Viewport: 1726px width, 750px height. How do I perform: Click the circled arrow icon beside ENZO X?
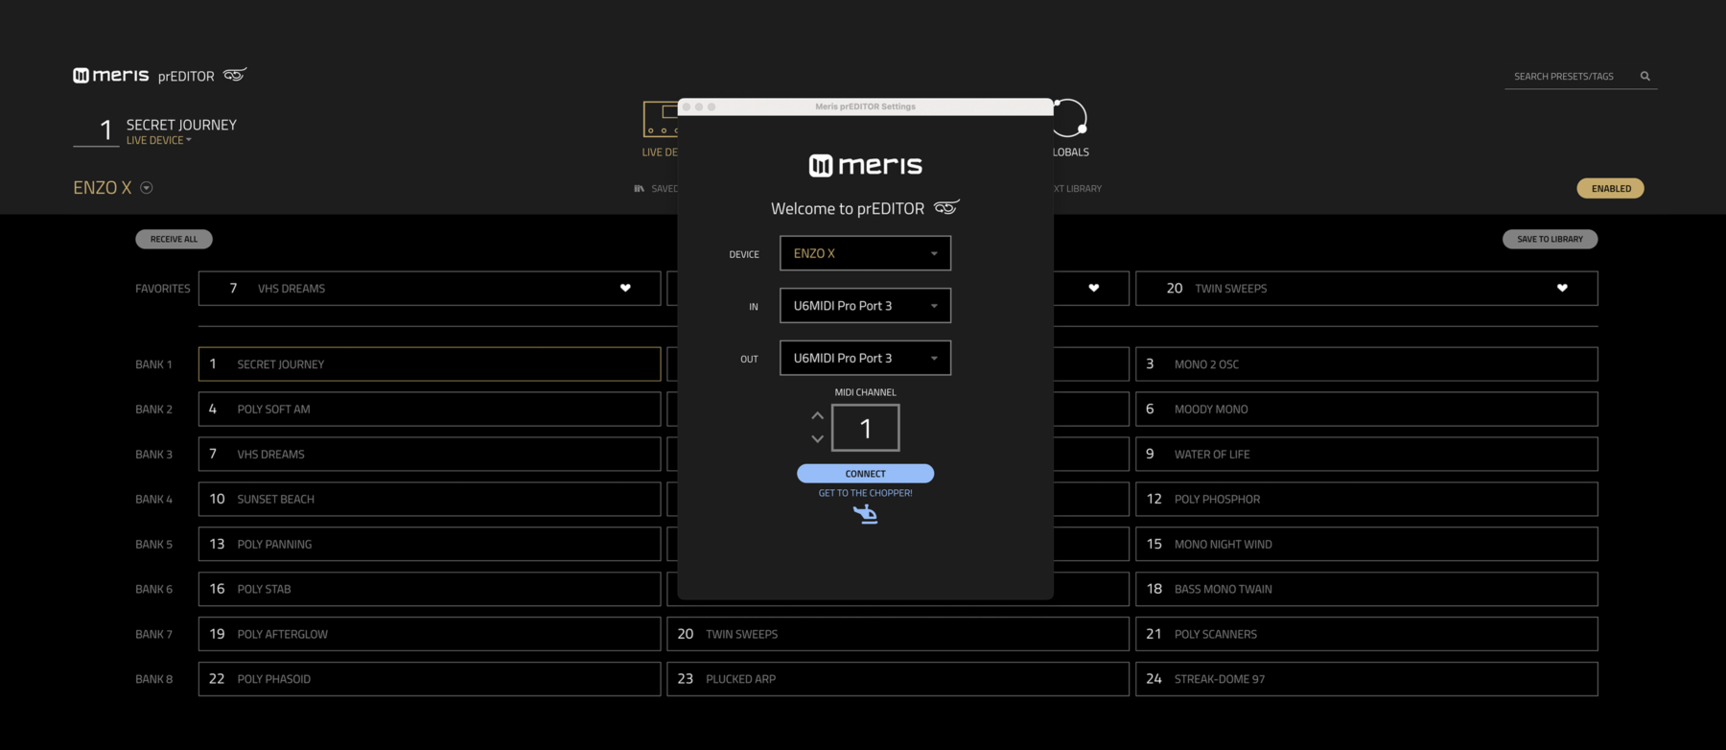click(147, 188)
